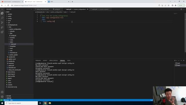Close the active main.yml editor tab
This screenshot has height=105, width=186.
(x=88, y=9)
